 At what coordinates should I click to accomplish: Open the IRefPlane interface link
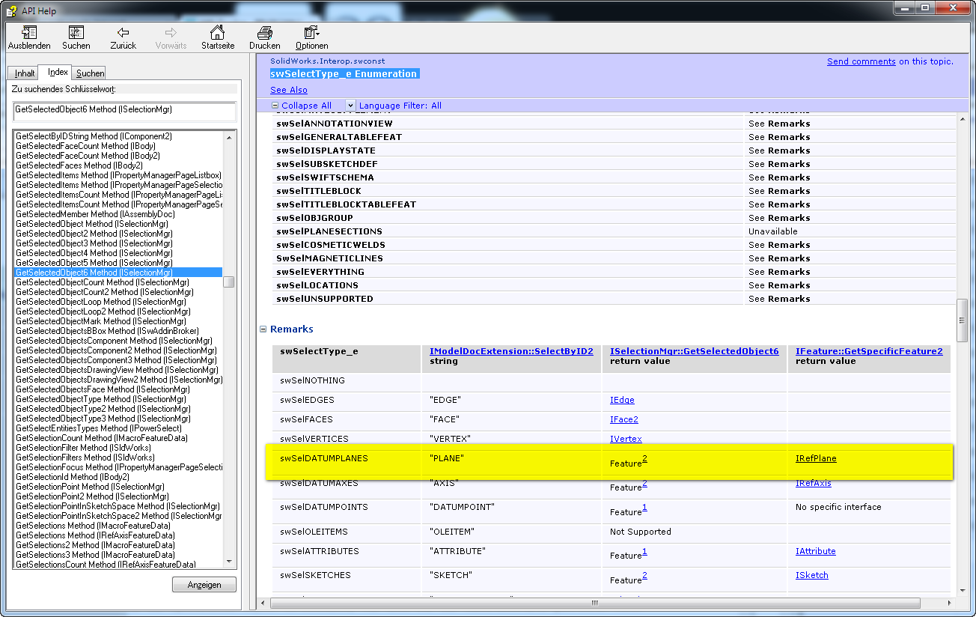coord(816,458)
